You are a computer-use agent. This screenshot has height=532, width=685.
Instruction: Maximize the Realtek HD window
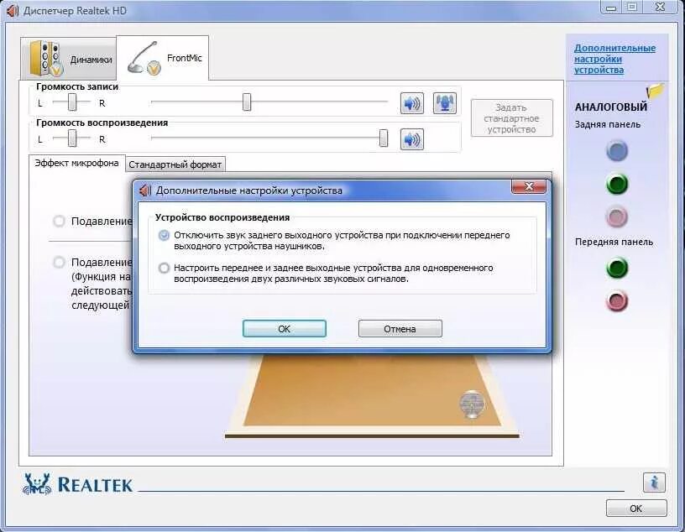pos(632,8)
